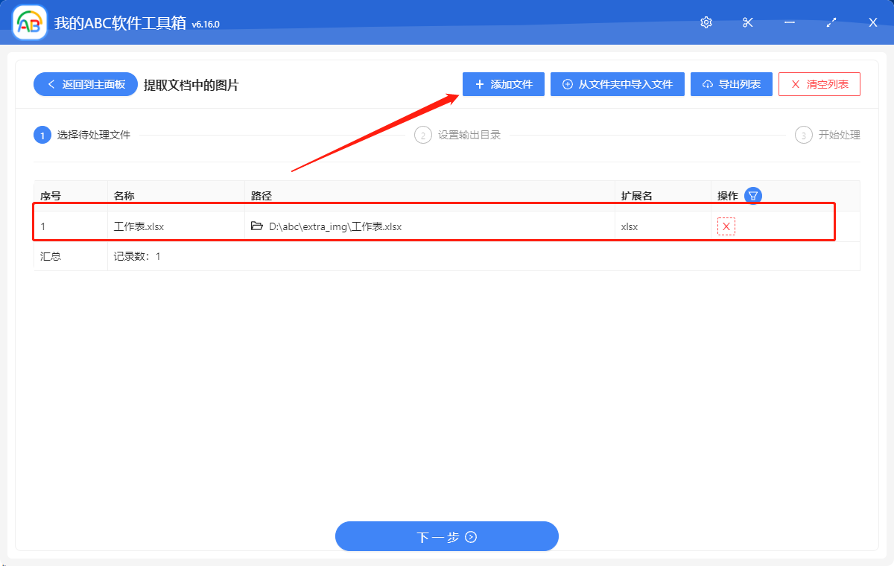This screenshot has height=566, width=894.
Task: Remove 工作表.xlsx using the red X icon
Action: pyautogui.click(x=725, y=226)
